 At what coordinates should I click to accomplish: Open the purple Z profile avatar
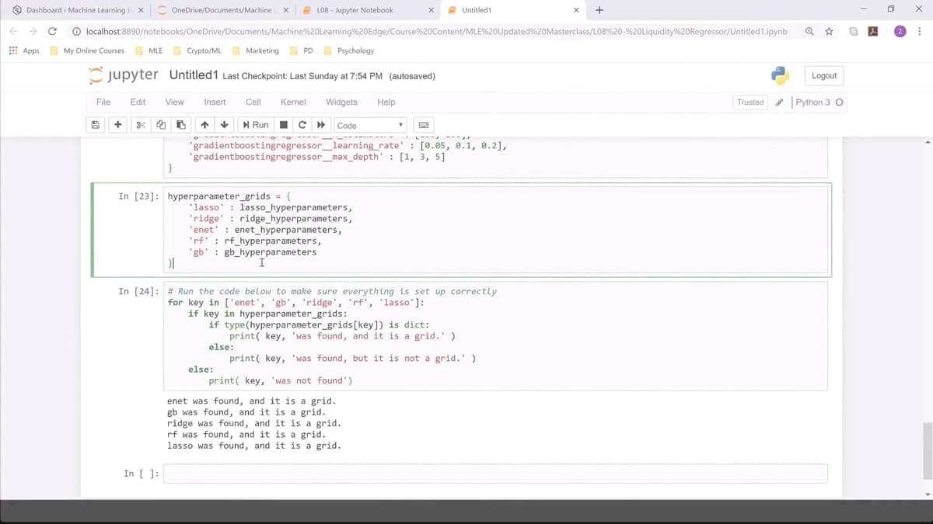pyautogui.click(x=900, y=31)
